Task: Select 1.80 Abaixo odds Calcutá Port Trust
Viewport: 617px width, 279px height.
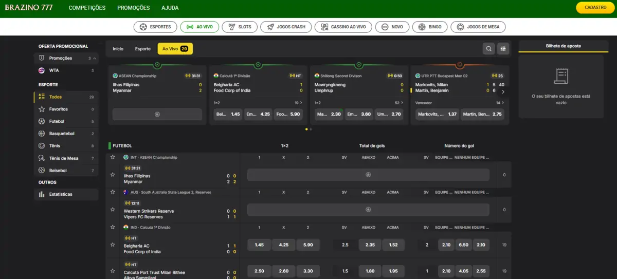Action: tap(370, 271)
